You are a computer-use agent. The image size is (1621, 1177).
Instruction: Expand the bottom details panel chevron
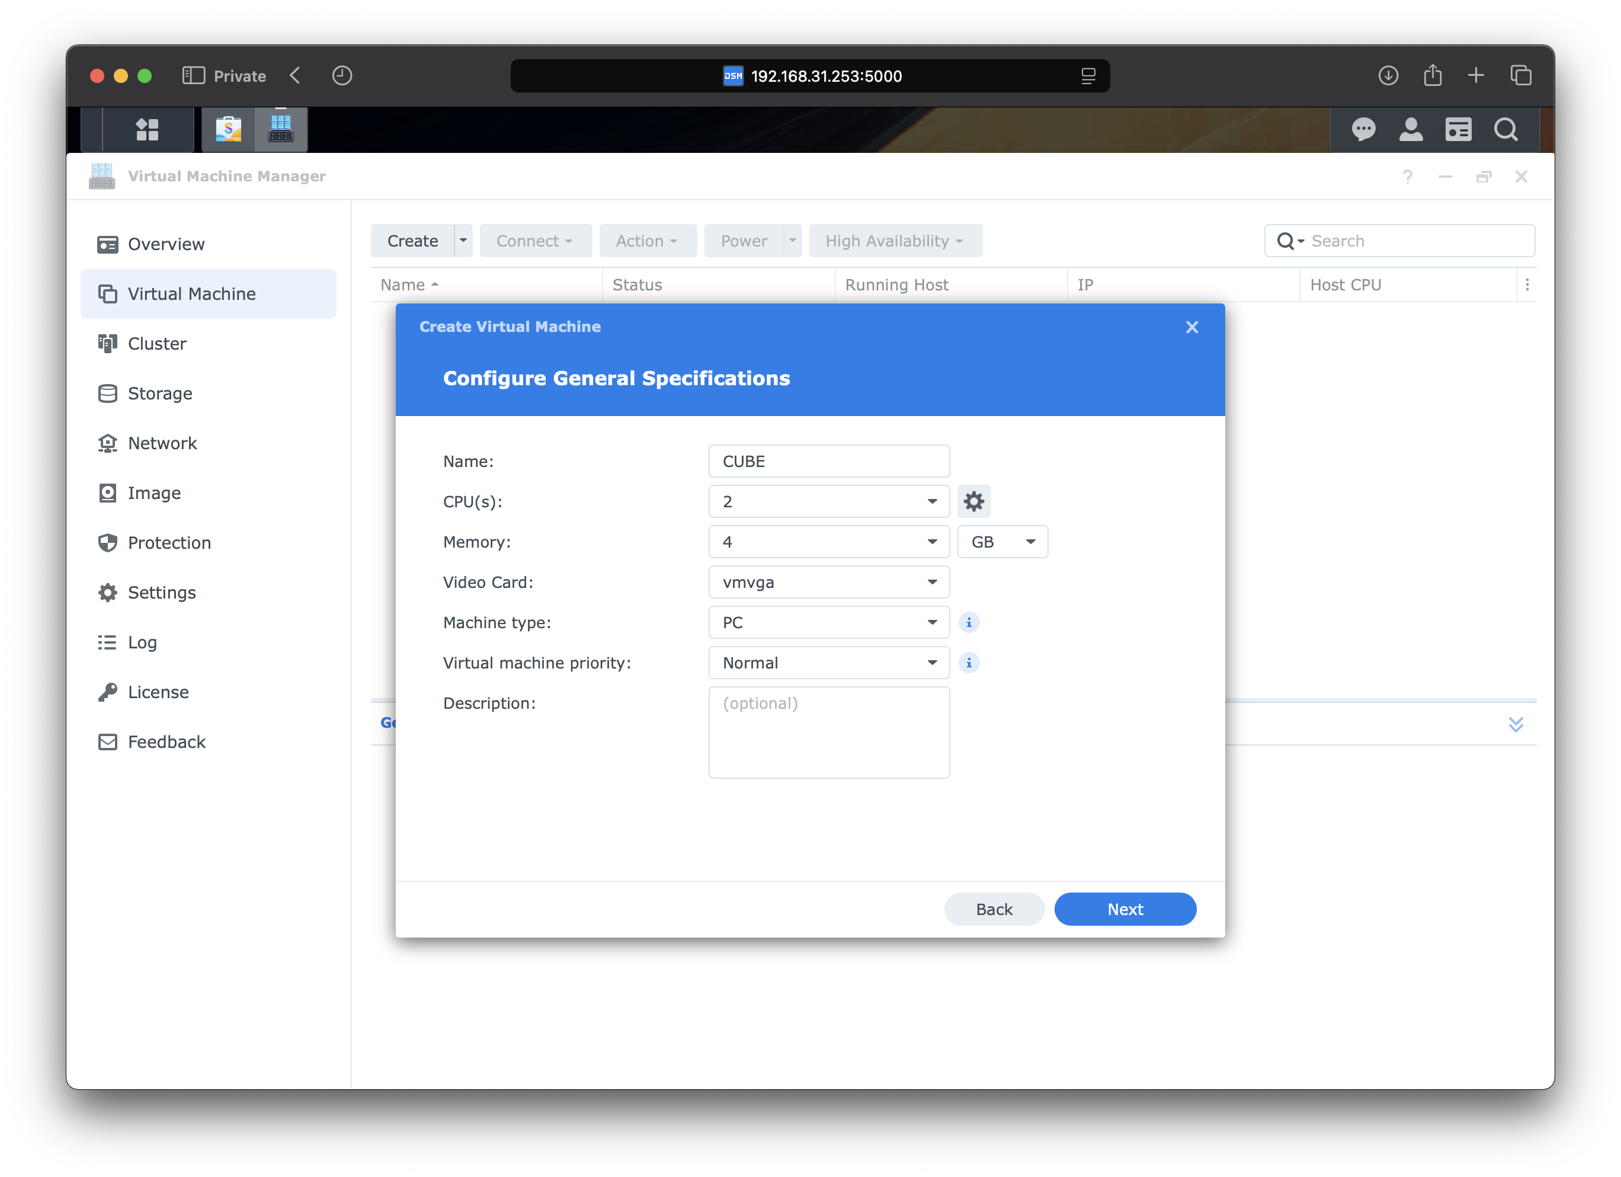(x=1515, y=724)
